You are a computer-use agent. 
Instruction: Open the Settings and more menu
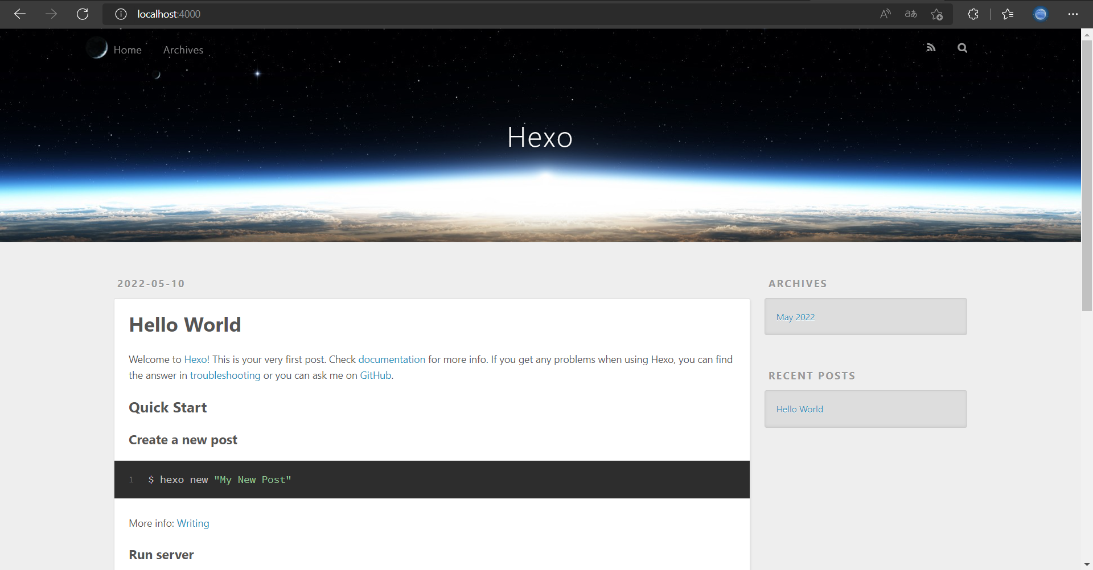click(1074, 14)
